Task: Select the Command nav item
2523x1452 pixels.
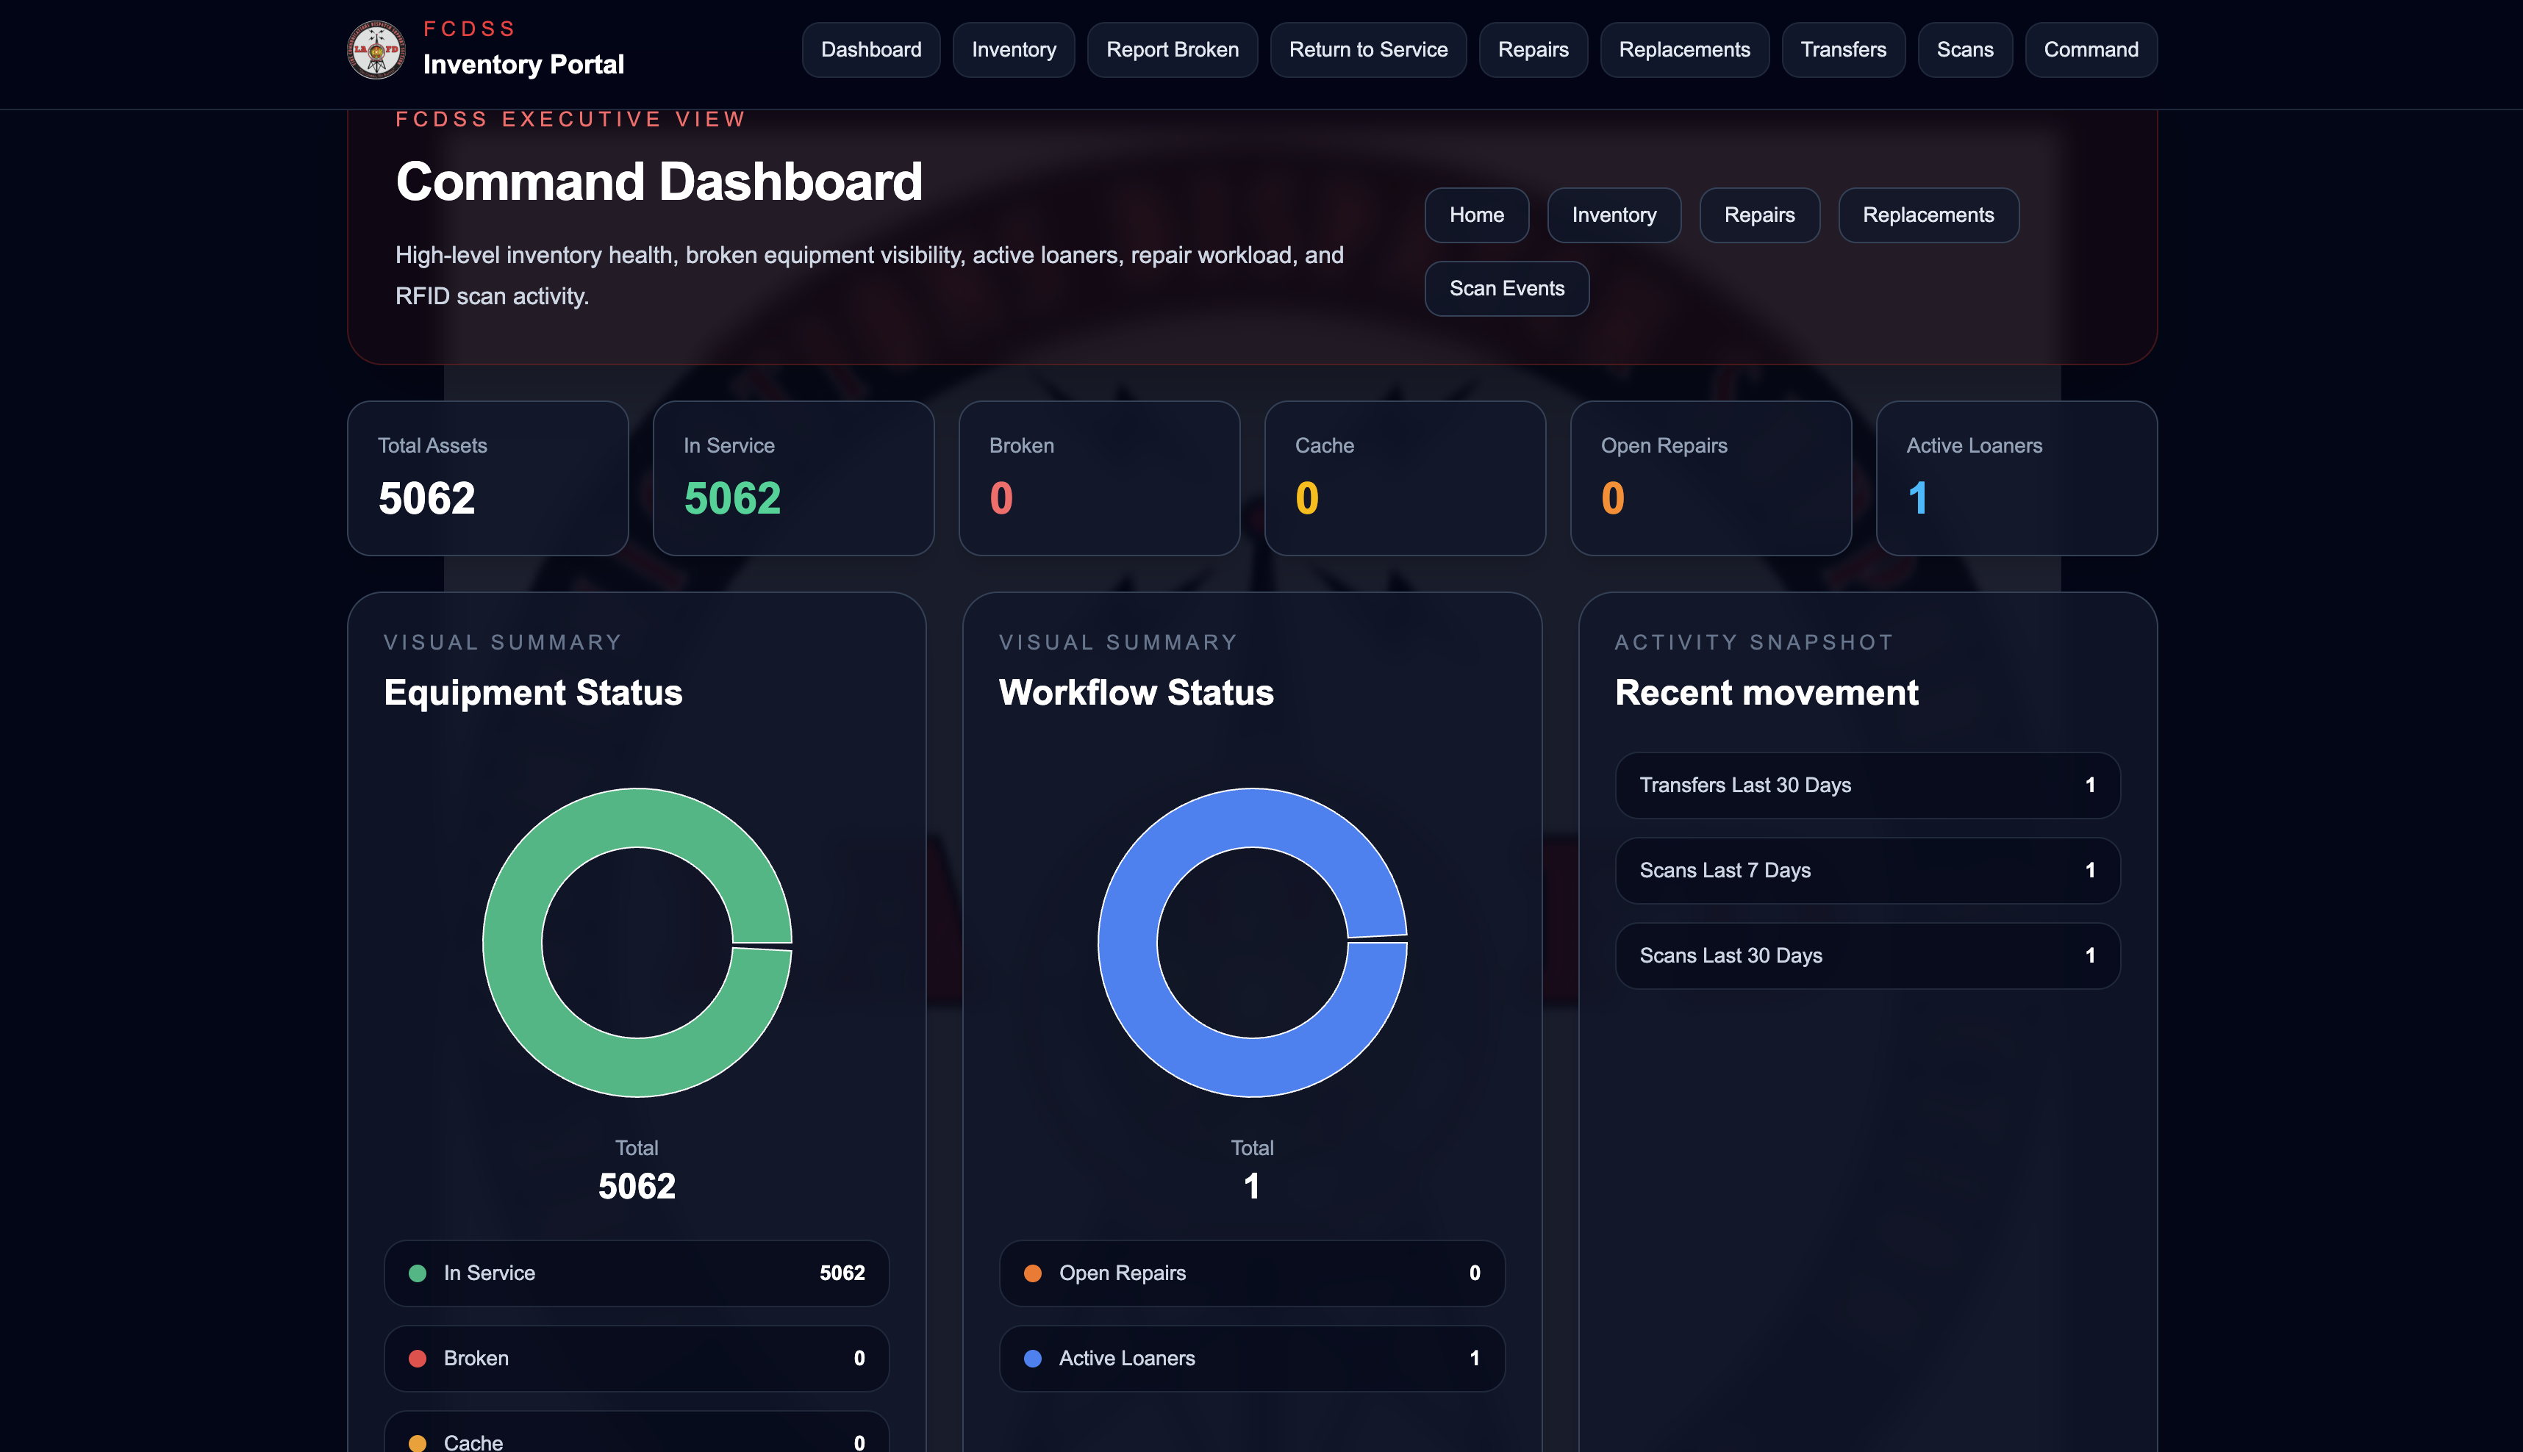Action: click(2090, 50)
